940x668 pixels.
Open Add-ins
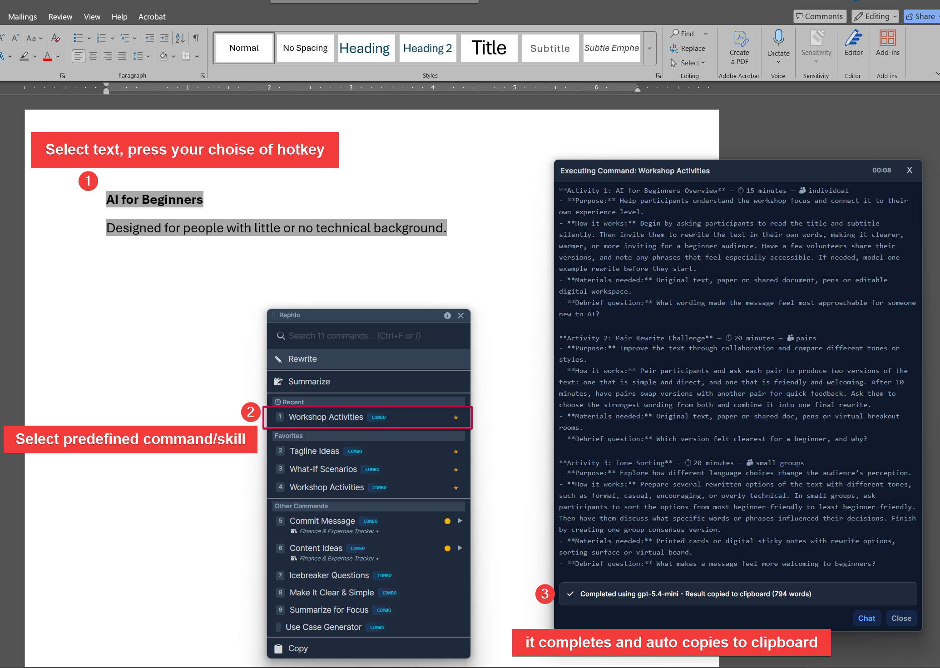pos(887,44)
